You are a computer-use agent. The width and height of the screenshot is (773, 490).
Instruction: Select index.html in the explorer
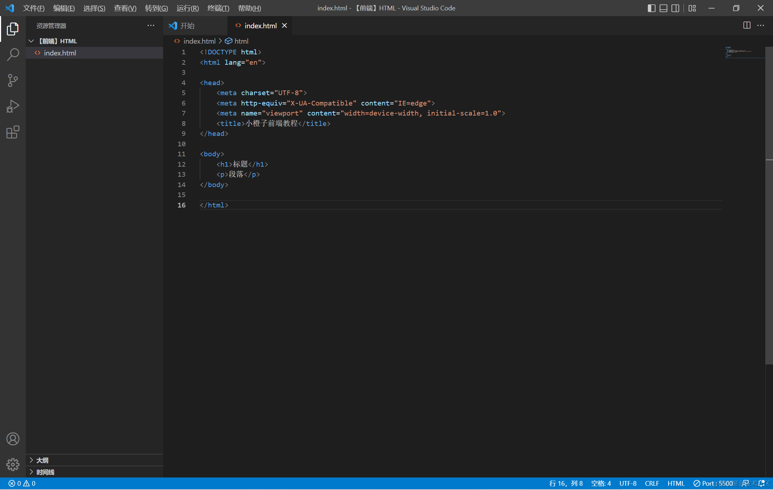60,53
